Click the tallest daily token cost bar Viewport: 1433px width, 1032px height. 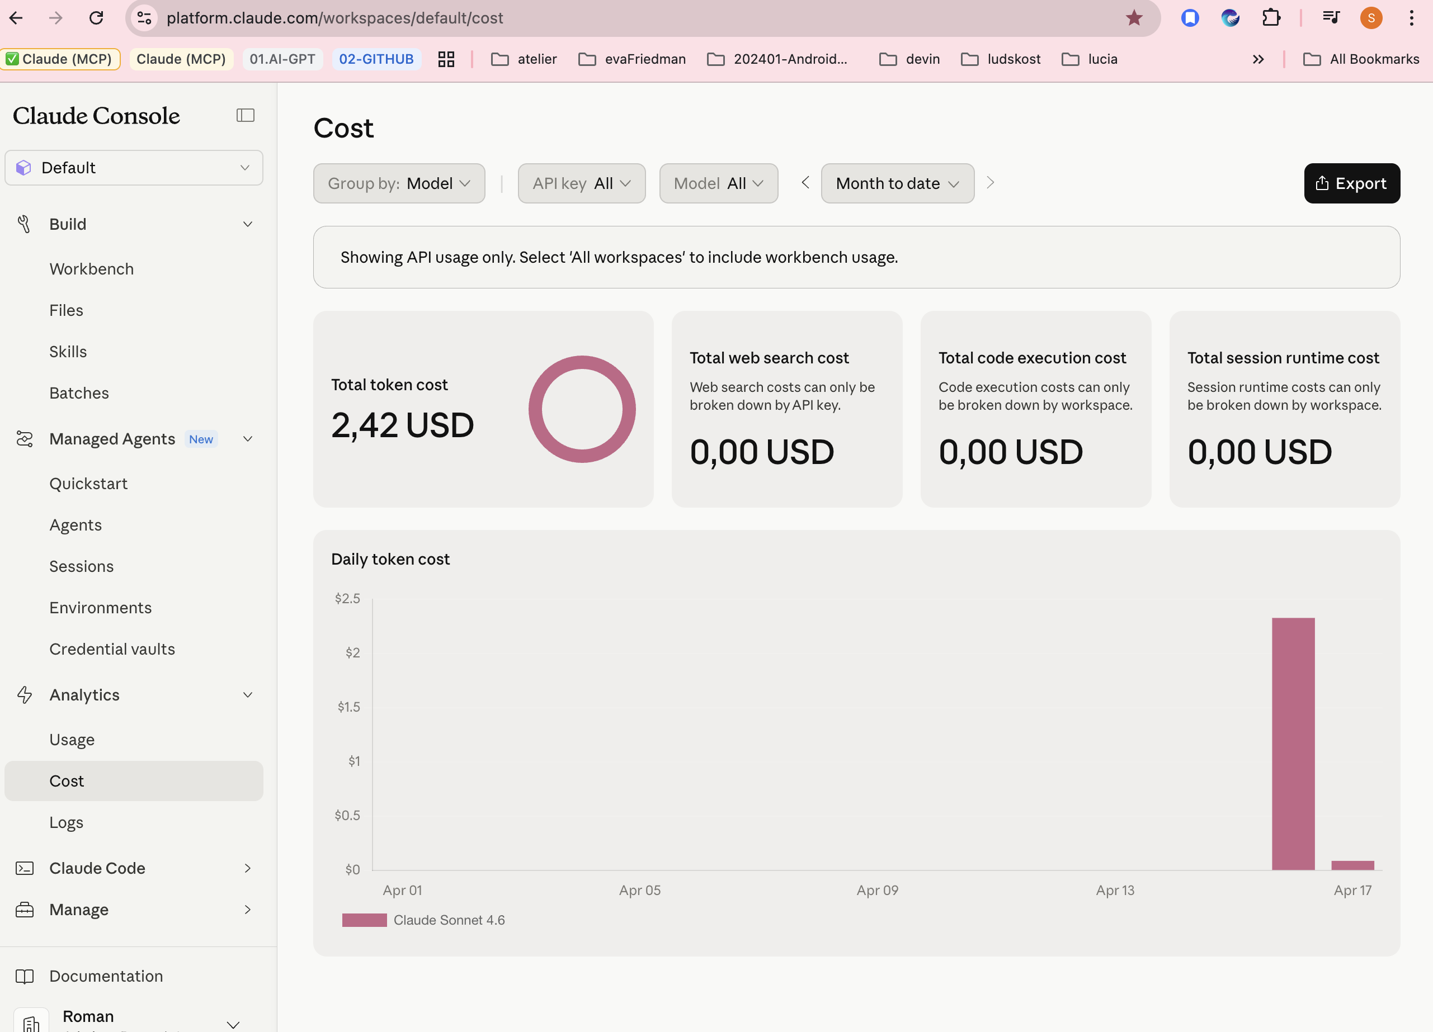click(x=1293, y=744)
